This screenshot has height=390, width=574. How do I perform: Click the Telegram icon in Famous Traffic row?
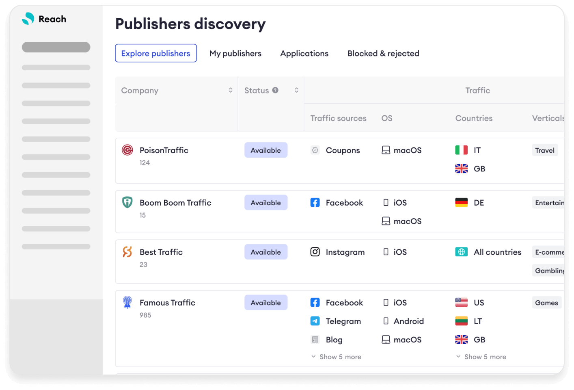[315, 321]
